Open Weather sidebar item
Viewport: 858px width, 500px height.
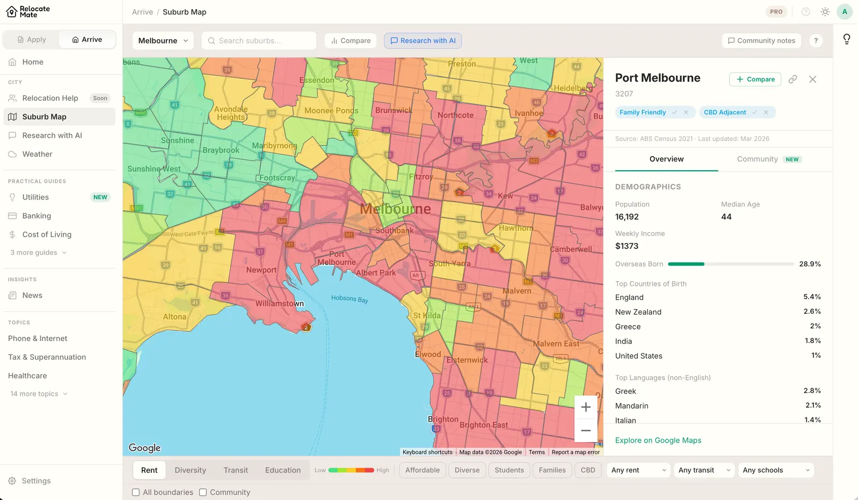(60, 155)
